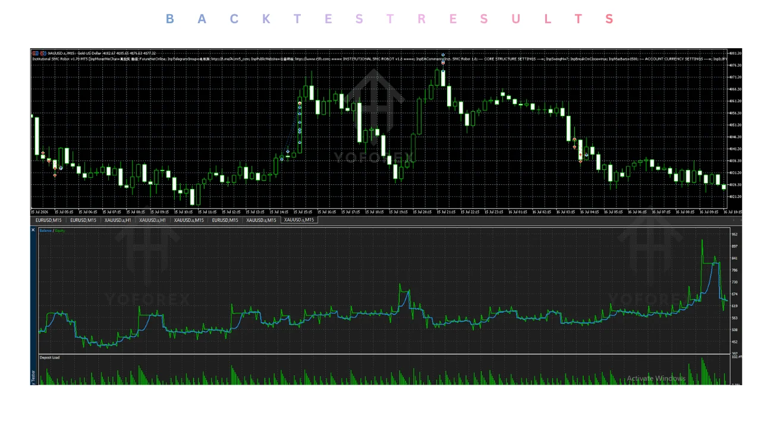Click the 4056.30 price scale label
This screenshot has width=761, height=428.
point(735,113)
